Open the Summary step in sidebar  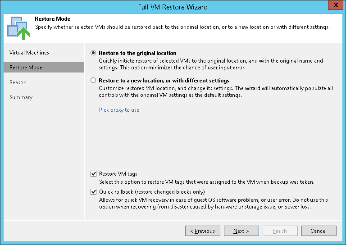click(21, 97)
